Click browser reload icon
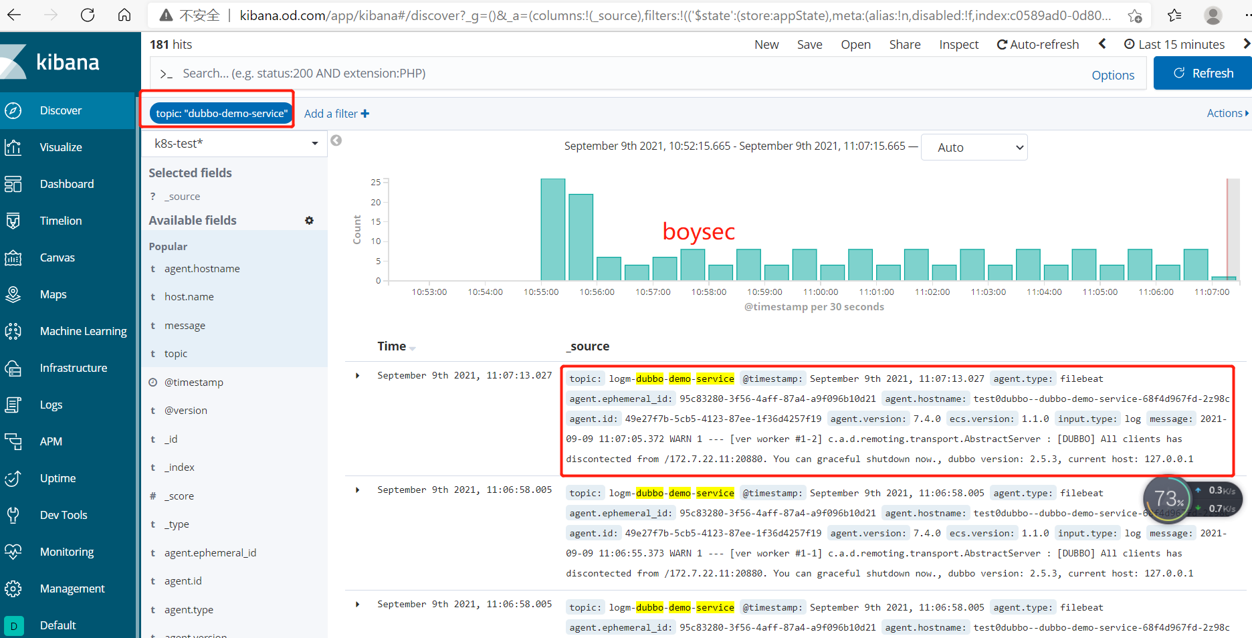This screenshot has width=1252, height=638. coord(88,15)
